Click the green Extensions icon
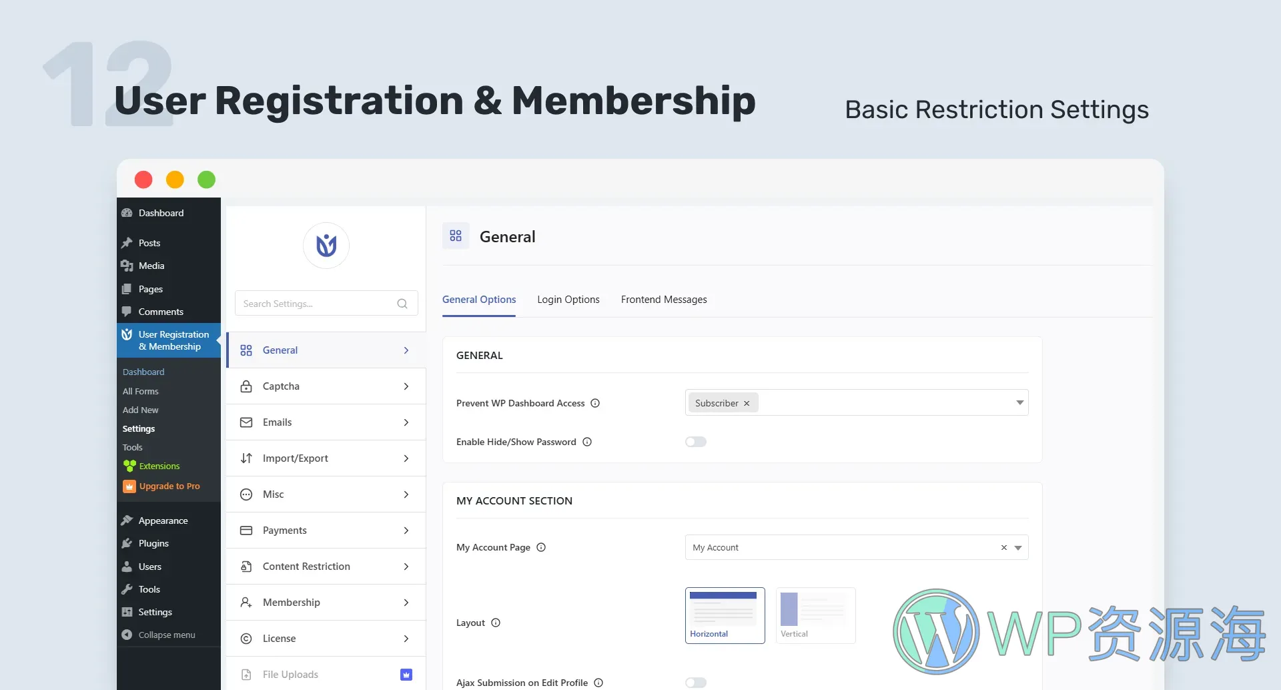Screen dimensions: 1281x690 coord(129,466)
